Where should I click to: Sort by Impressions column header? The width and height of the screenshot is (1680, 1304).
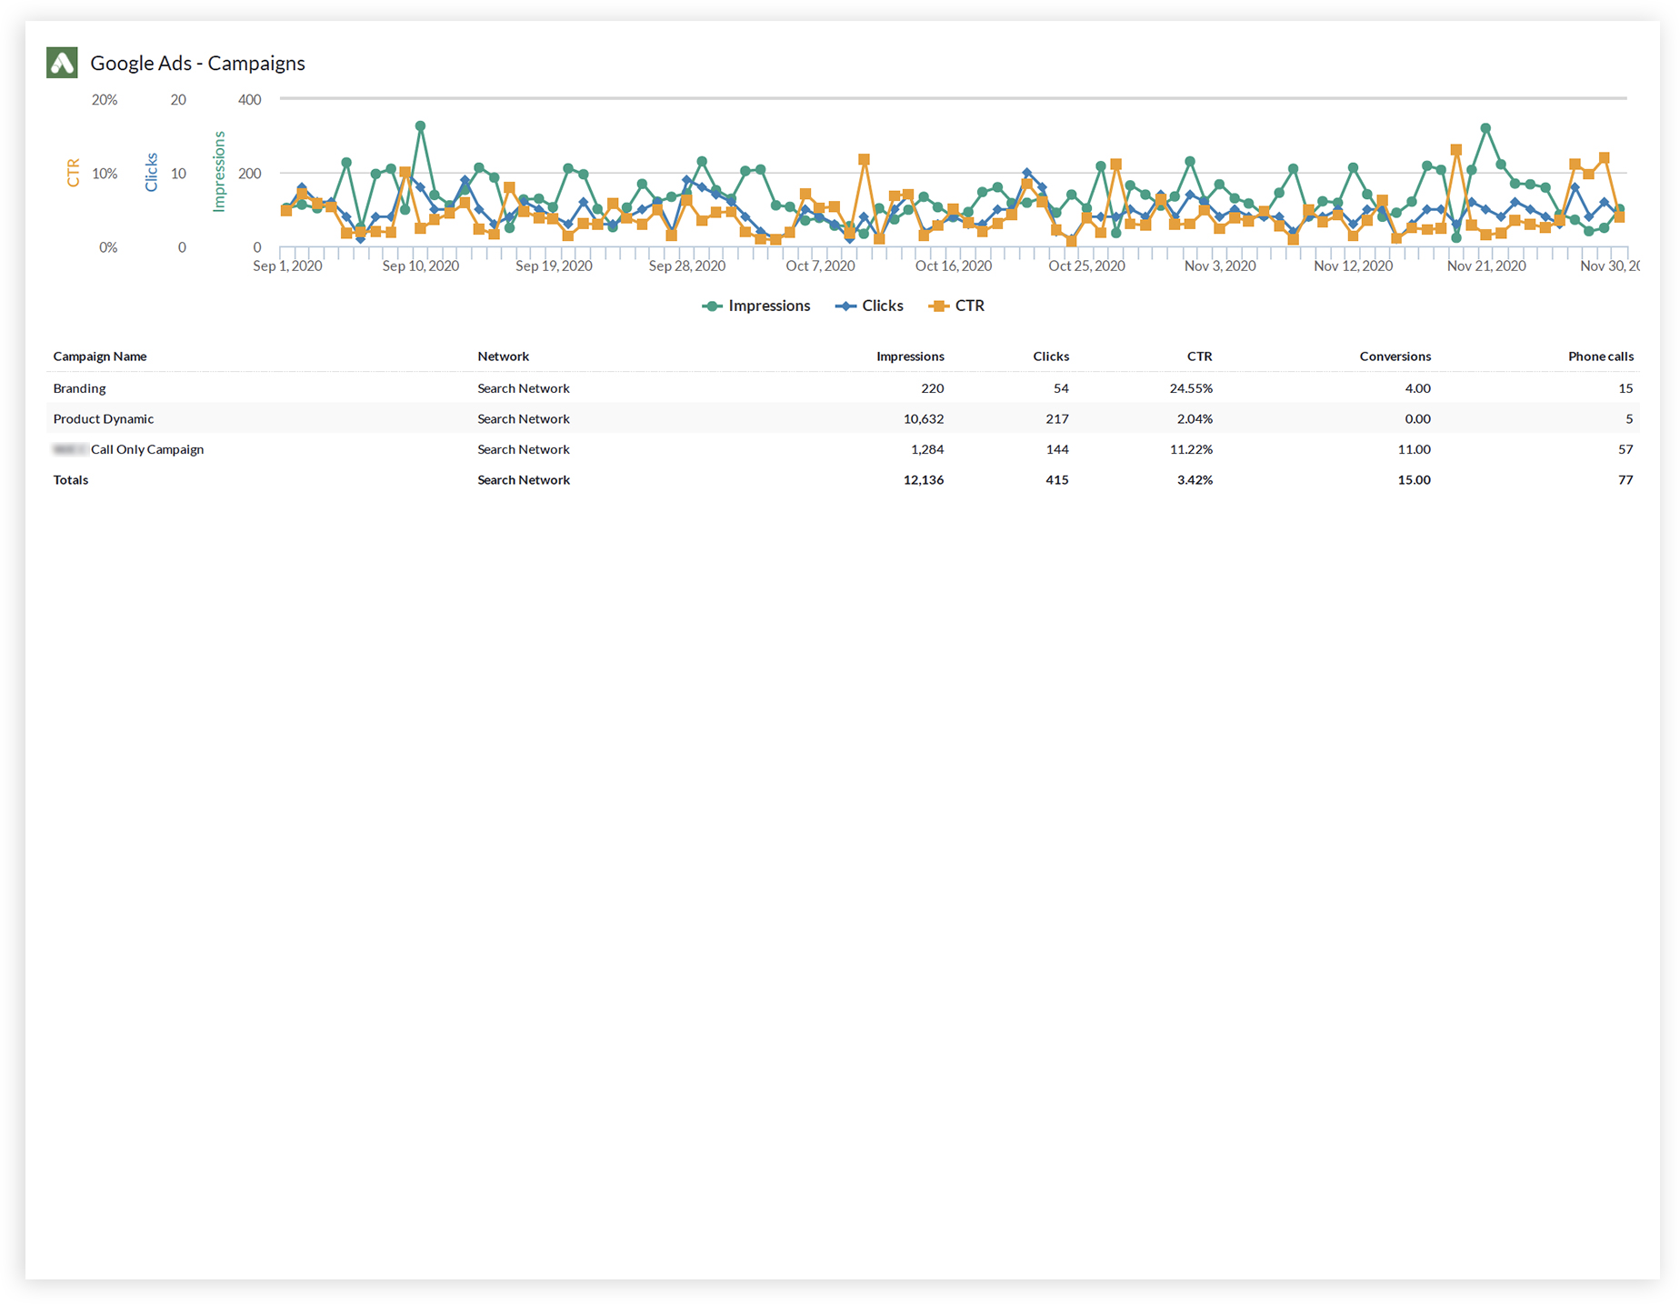click(909, 356)
